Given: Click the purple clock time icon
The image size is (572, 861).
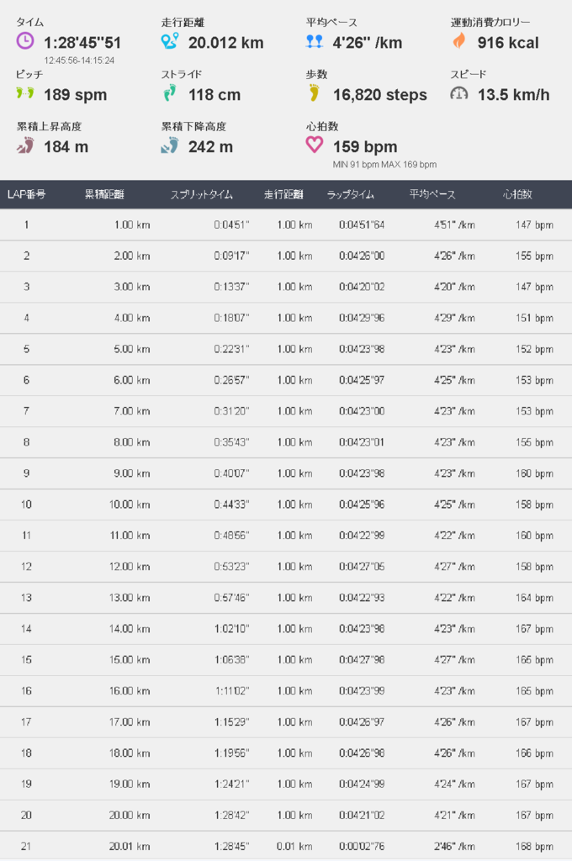Looking at the screenshot, I should [x=25, y=40].
